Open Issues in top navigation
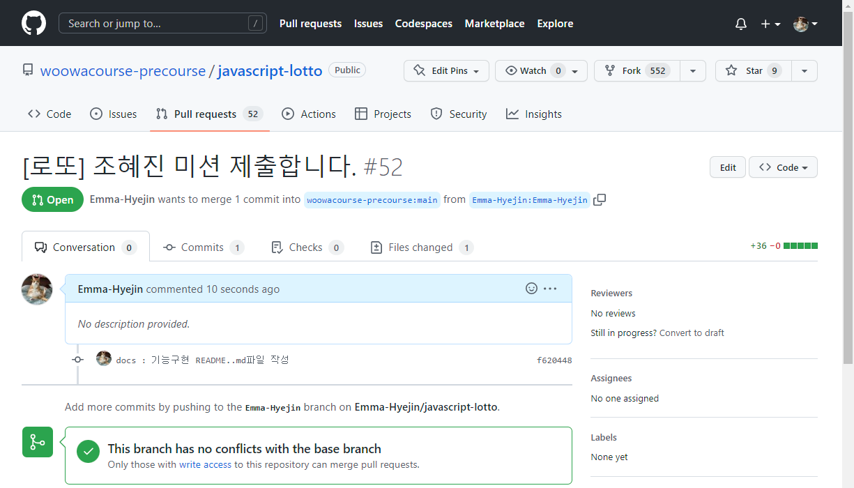This screenshot has height=488, width=854. click(368, 24)
